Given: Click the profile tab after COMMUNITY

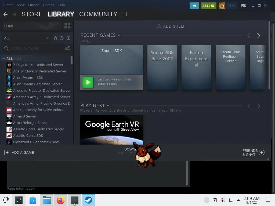Looking at the screenshot, I should tap(125, 14).
